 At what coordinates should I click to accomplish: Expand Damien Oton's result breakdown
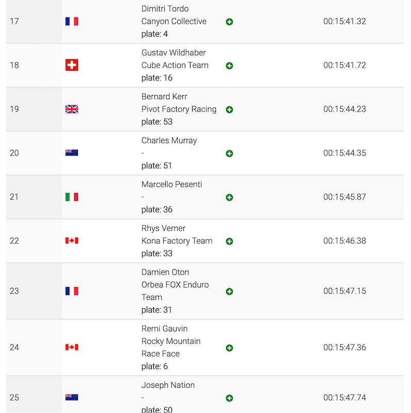tap(229, 291)
